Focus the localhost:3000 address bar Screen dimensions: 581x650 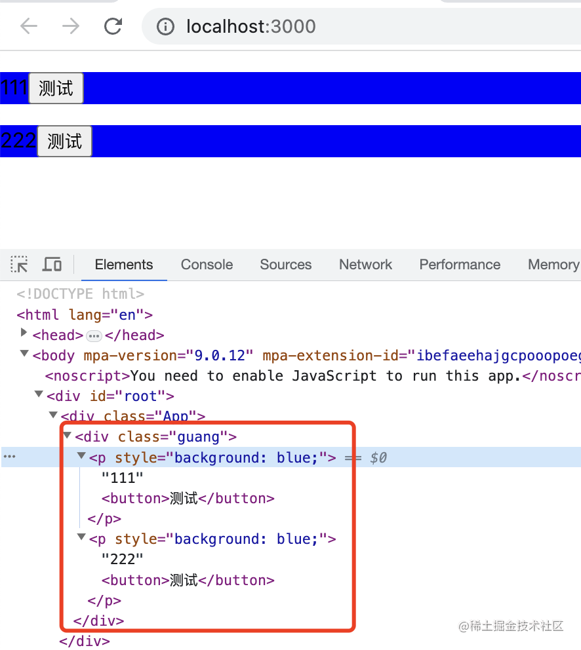361,26
